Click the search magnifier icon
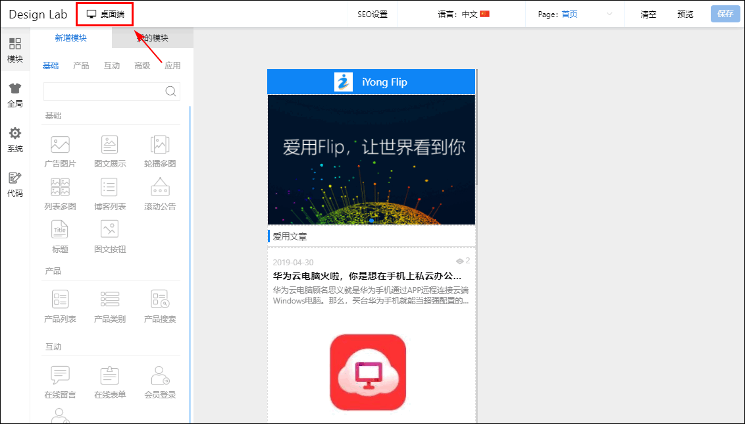Screen dimensions: 745x424 (170, 92)
